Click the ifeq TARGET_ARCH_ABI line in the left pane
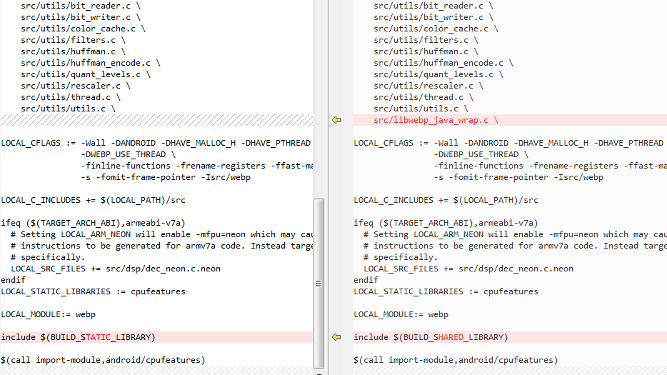 coord(93,223)
